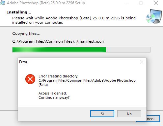Click the unfilled grey portion of progress bar
This screenshot has height=126, width=163.
128,50
